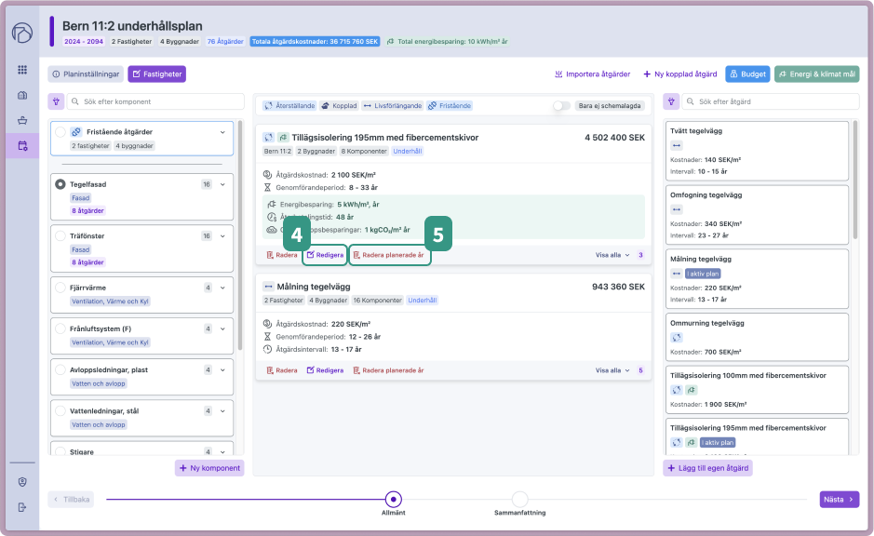Click the actions list scrollbar on right
The image size is (874, 536).
[x=855, y=181]
